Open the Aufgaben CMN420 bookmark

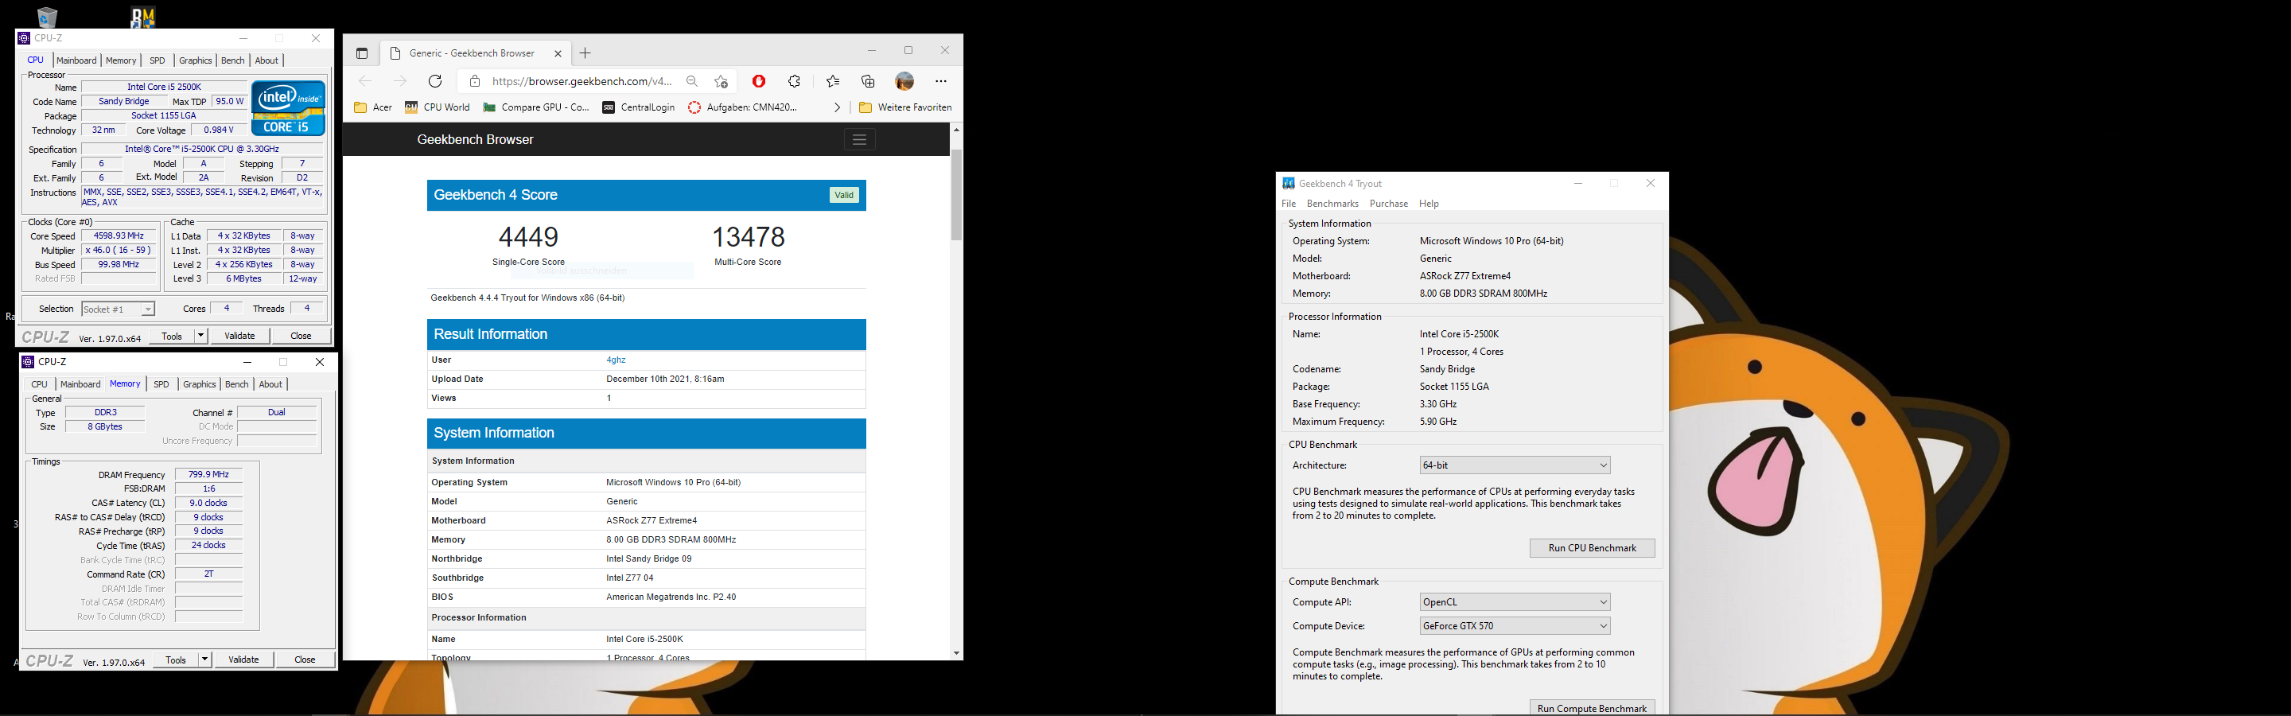click(x=743, y=107)
